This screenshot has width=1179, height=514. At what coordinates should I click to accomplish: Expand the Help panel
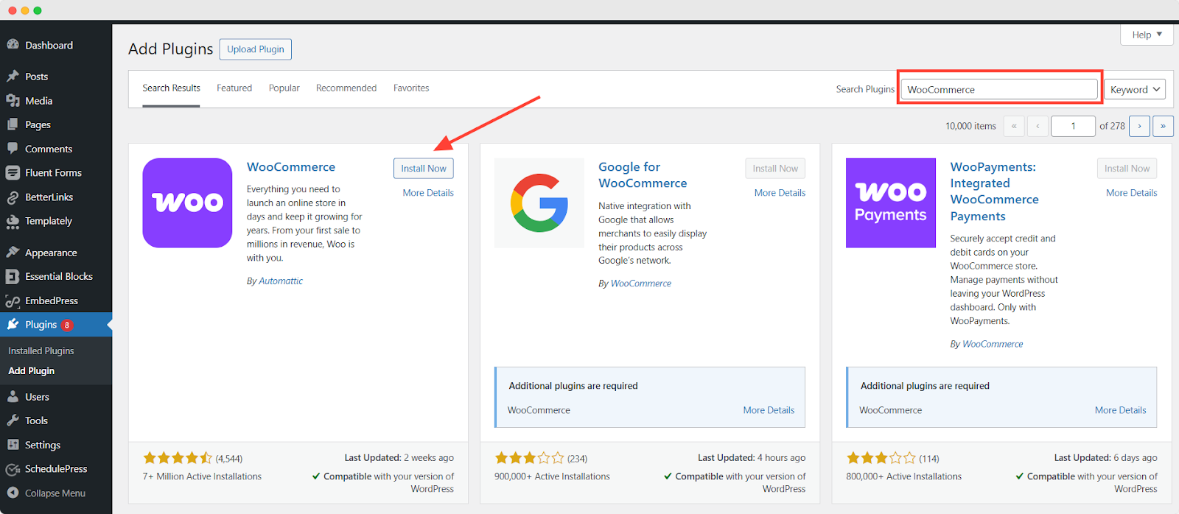pos(1147,35)
